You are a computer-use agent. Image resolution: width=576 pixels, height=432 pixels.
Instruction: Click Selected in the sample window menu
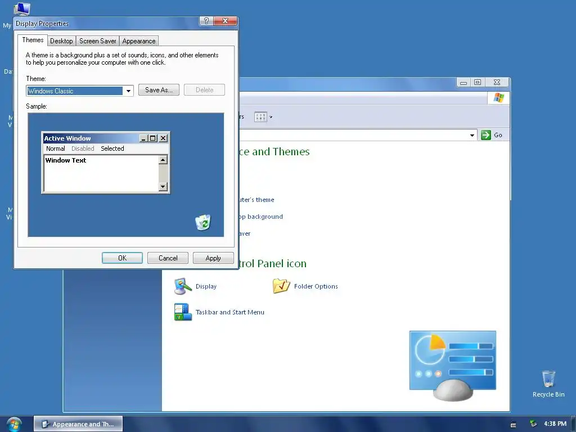[112, 148]
